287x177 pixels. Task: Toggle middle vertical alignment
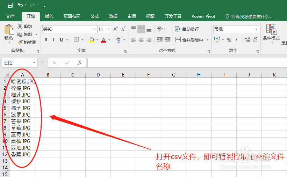coord(141,29)
